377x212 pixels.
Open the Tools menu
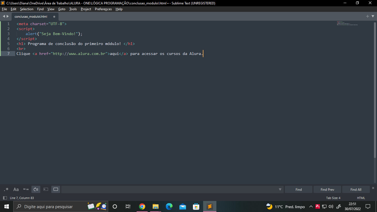point(73,9)
